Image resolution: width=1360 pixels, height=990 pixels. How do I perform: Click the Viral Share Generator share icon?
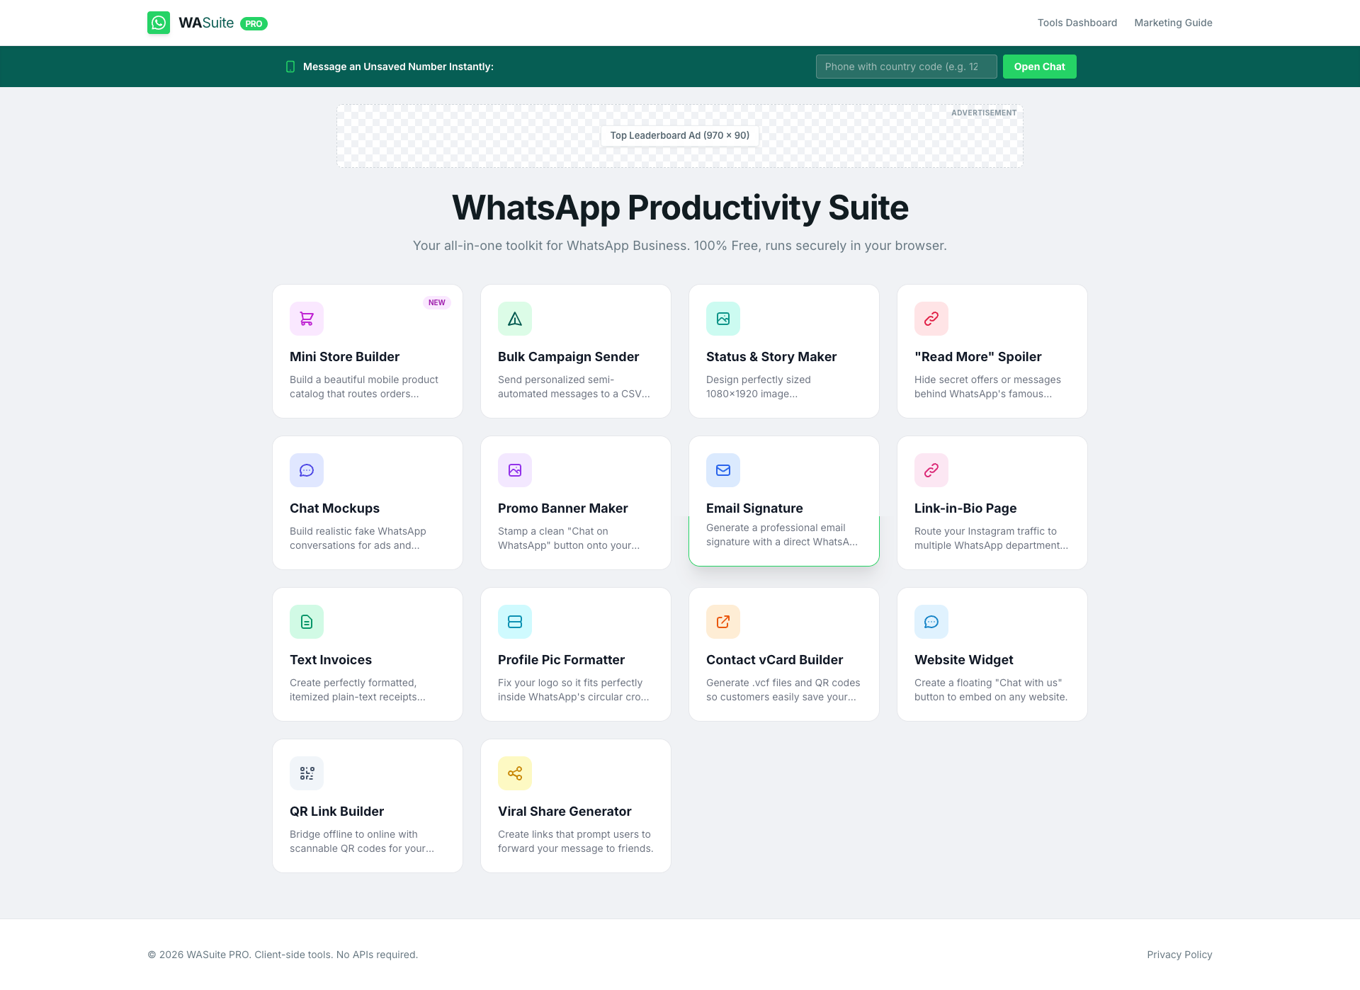pos(515,773)
